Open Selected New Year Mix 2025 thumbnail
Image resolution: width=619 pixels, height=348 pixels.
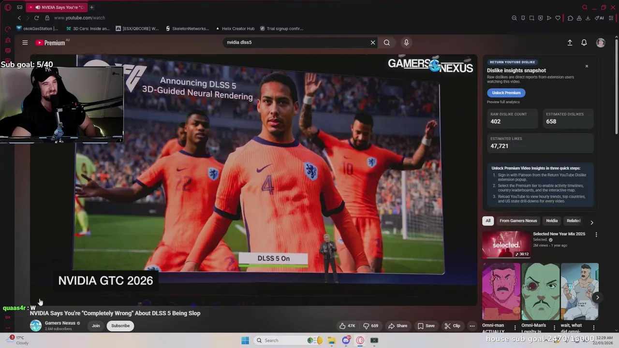click(506, 245)
